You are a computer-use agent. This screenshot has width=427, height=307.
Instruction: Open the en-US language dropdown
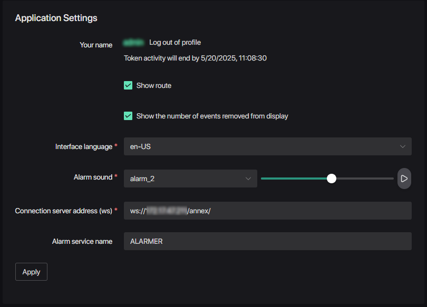[264, 146]
